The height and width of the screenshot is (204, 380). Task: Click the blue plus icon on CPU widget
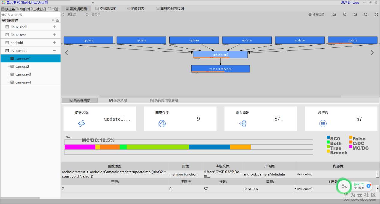tap(369, 186)
